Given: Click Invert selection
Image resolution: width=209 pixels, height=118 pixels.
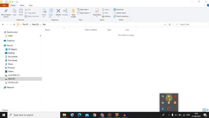Looking at the screenshot, I should tap(121, 16).
